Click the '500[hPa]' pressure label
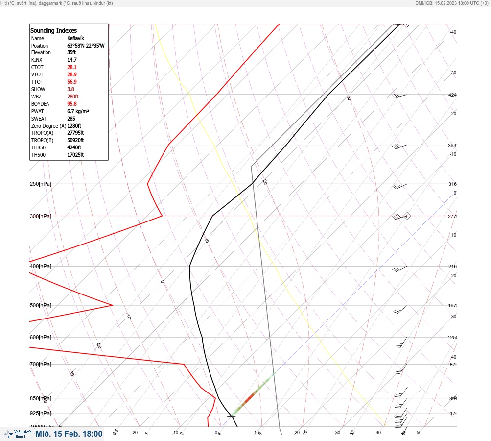 click(41, 305)
